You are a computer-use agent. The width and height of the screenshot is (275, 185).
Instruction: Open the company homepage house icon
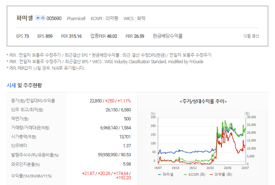(x=37, y=18)
